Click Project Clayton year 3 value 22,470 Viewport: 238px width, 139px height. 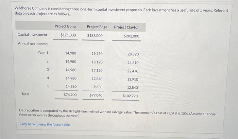pos(133,71)
